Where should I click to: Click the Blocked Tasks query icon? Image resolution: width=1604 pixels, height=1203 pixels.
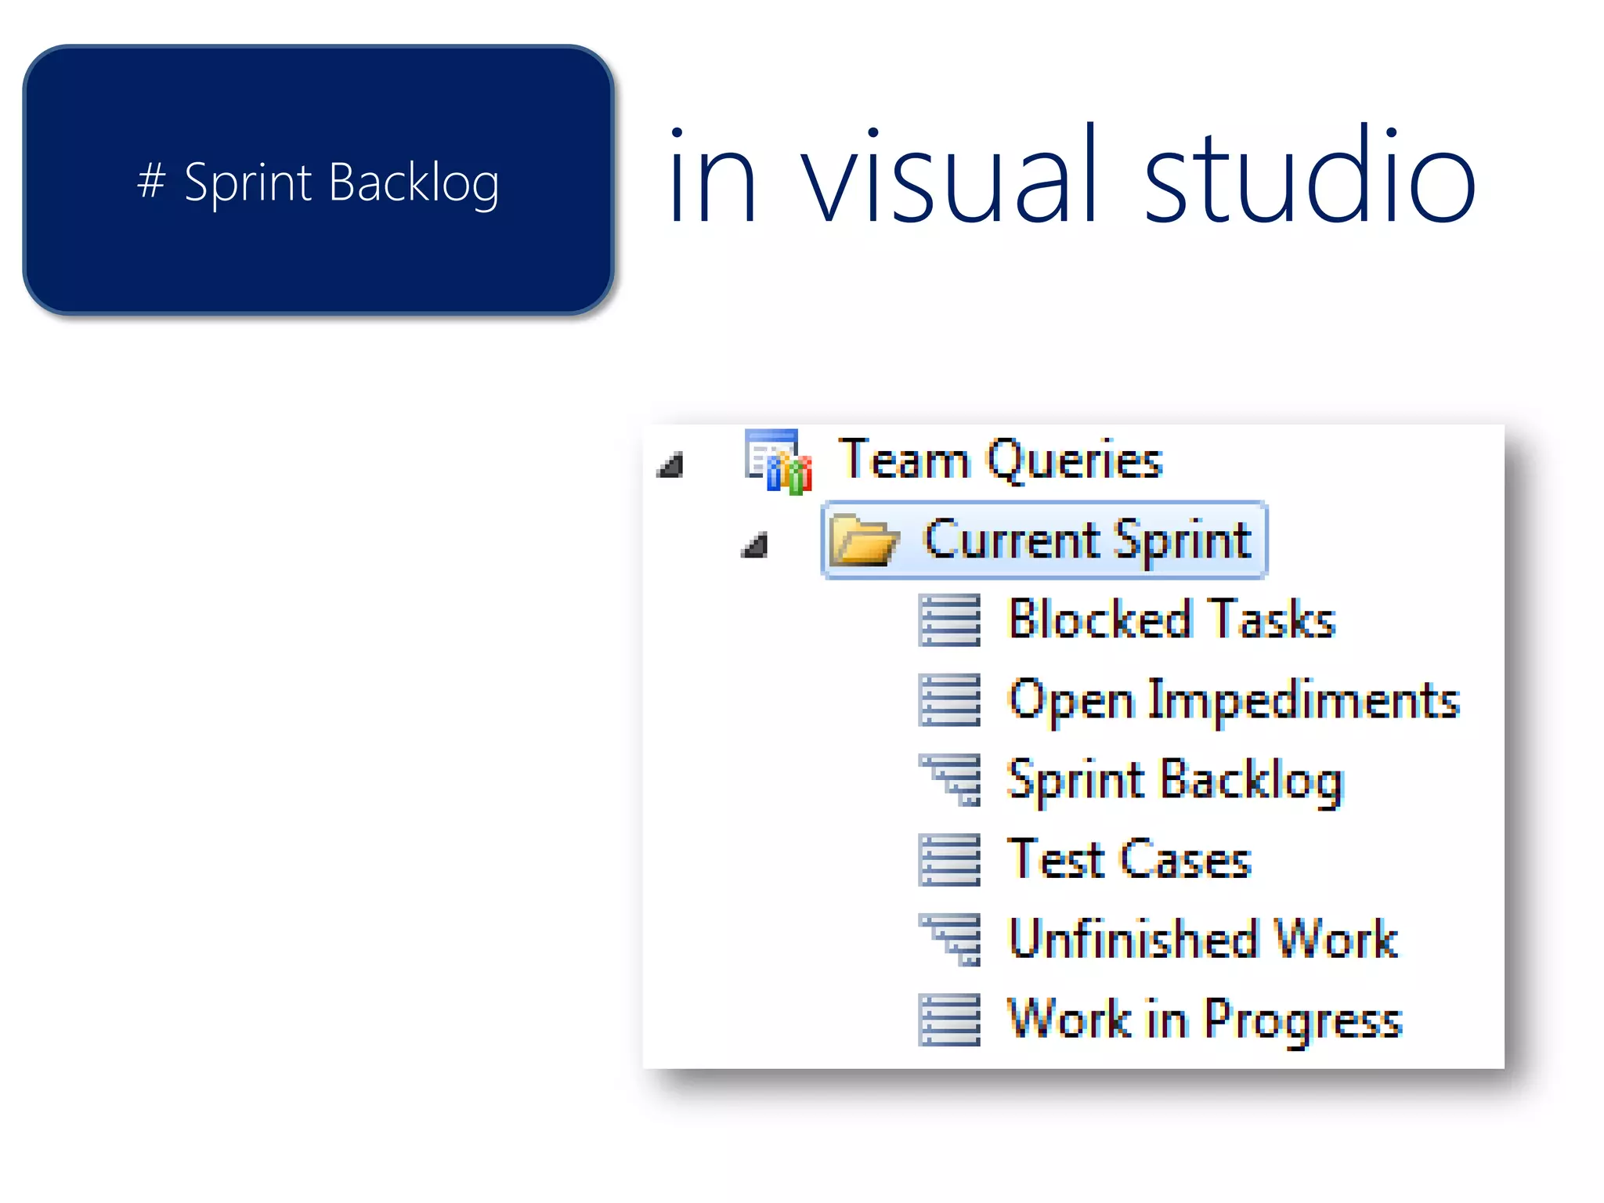949,620
